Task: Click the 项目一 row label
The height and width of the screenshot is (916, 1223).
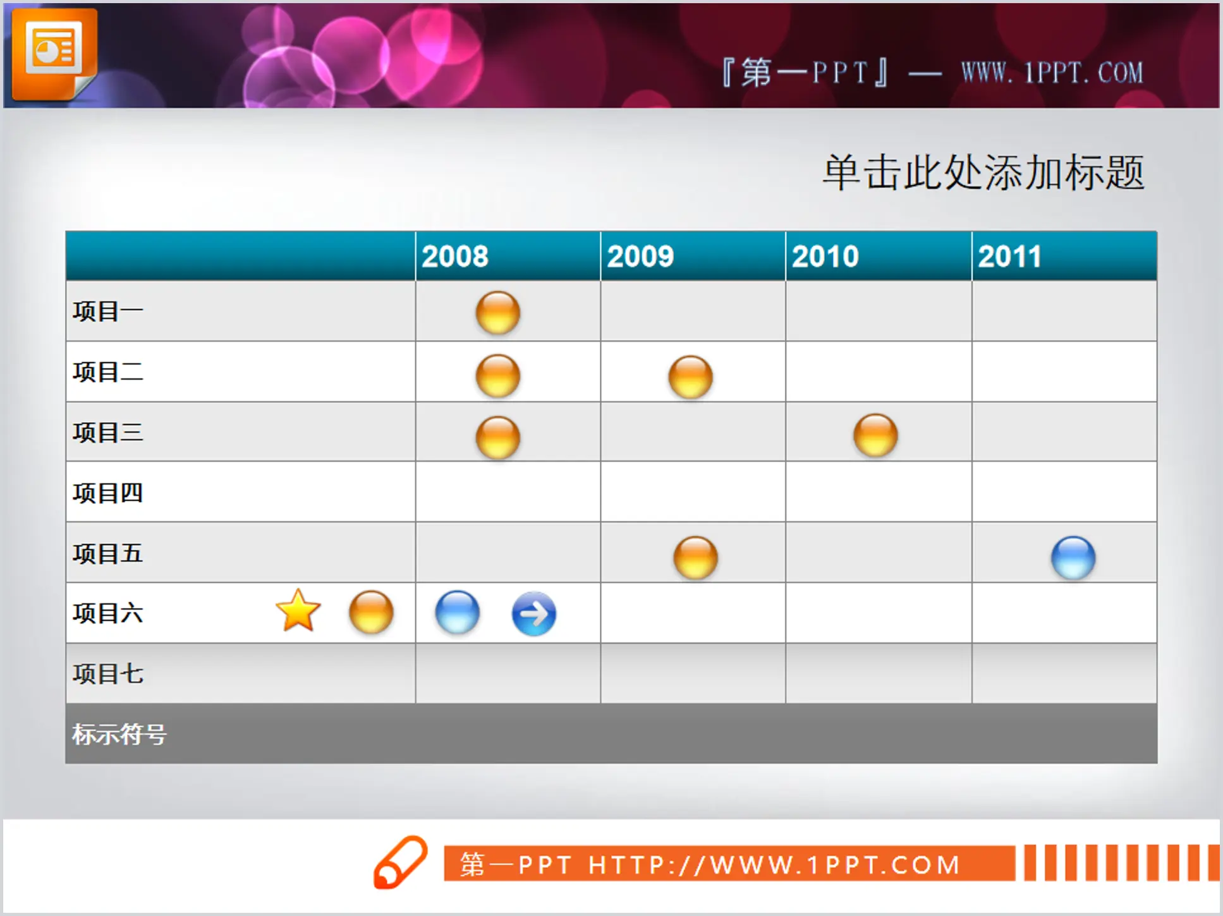Action: pos(108,311)
